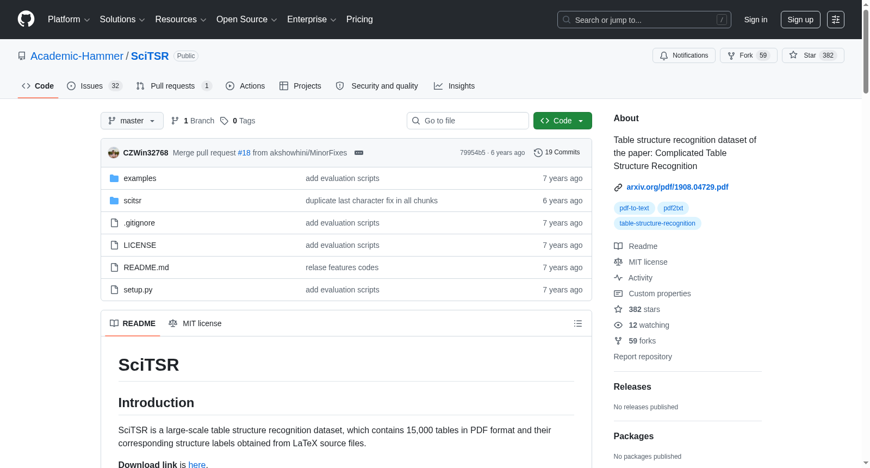This screenshot has height=468, width=870.
Task: Click the link icon beside arxiv URL
Action: 618,188
